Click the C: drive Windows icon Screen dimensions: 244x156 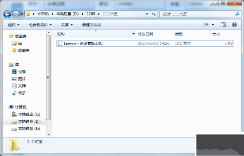click(14, 114)
